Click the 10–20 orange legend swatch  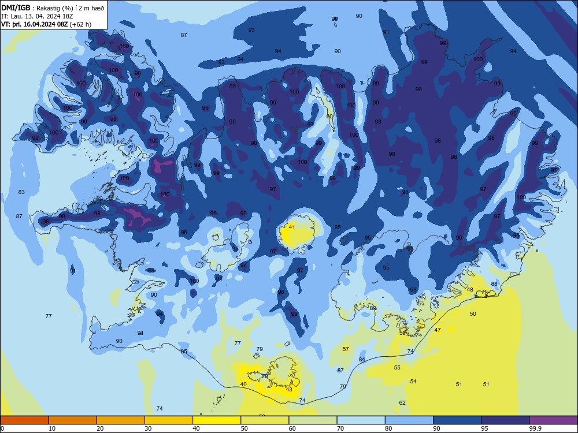tap(73, 420)
